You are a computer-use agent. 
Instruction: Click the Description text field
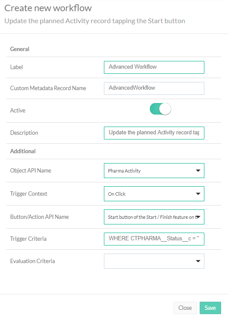154,133
